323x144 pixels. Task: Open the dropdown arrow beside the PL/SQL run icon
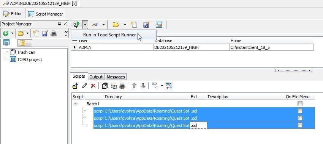(85, 25)
